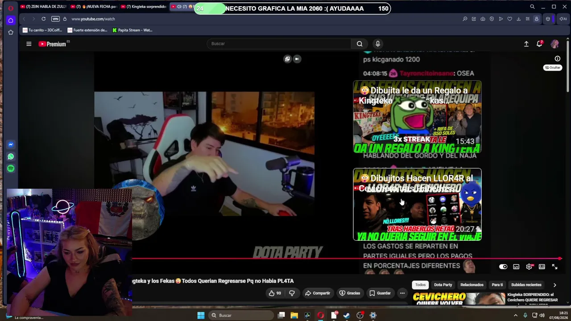Open the YouTube create upload icon
The height and width of the screenshot is (321, 571).
click(x=526, y=44)
